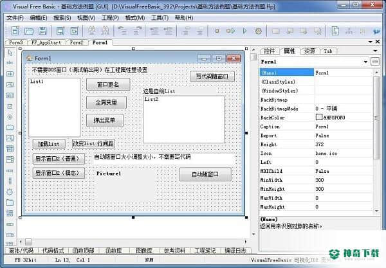The image size is (386, 268).
Task: Click the Redo arrow toolbar icon
Action: (x=137, y=31)
